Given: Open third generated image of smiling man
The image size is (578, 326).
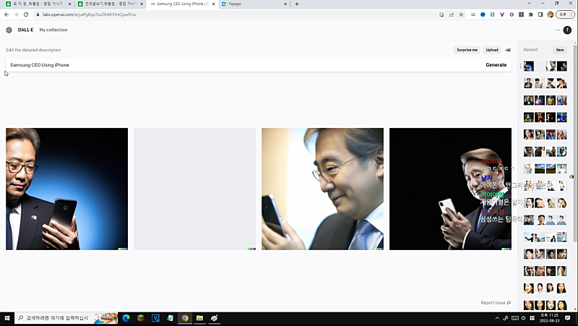Looking at the screenshot, I should pos(322,189).
